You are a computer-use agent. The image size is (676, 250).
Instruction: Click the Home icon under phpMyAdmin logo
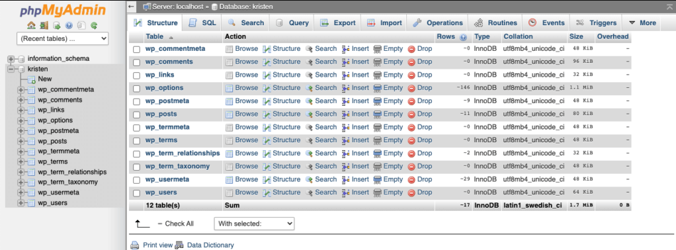click(31, 25)
